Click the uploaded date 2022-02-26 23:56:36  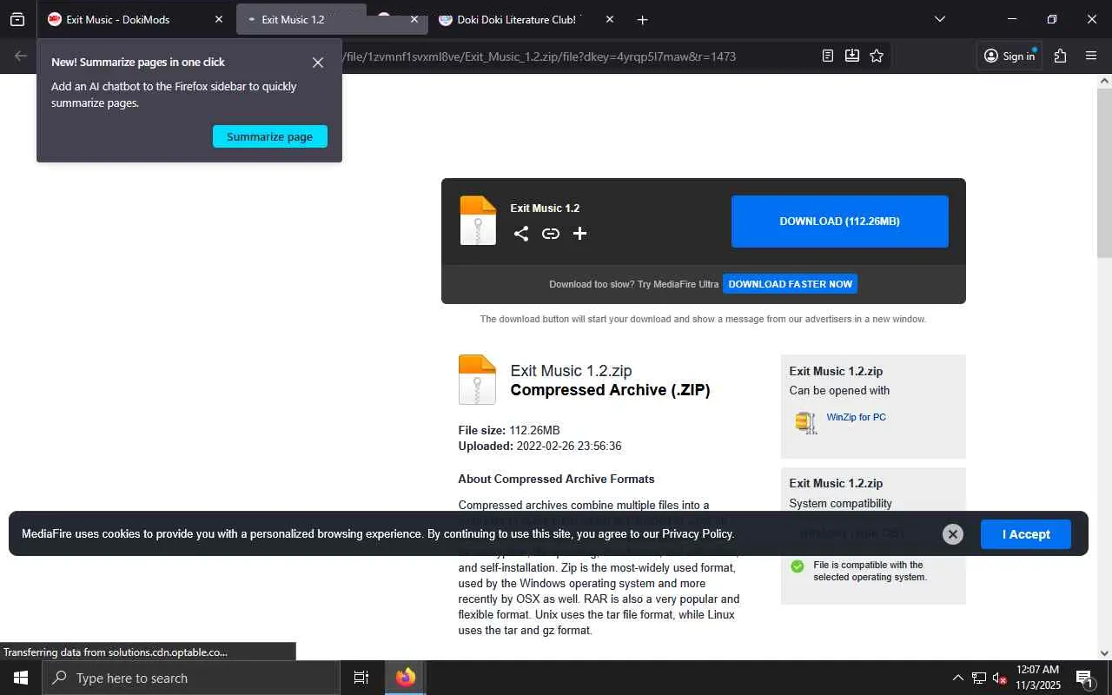pyautogui.click(x=569, y=447)
